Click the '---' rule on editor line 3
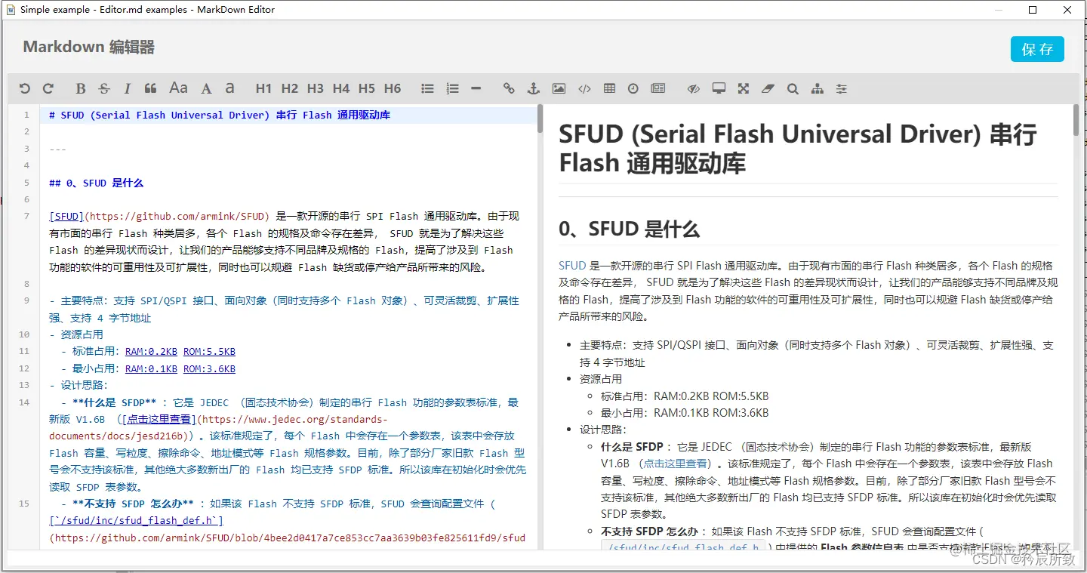Image resolution: width=1087 pixels, height=573 pixels. point(57,149)
